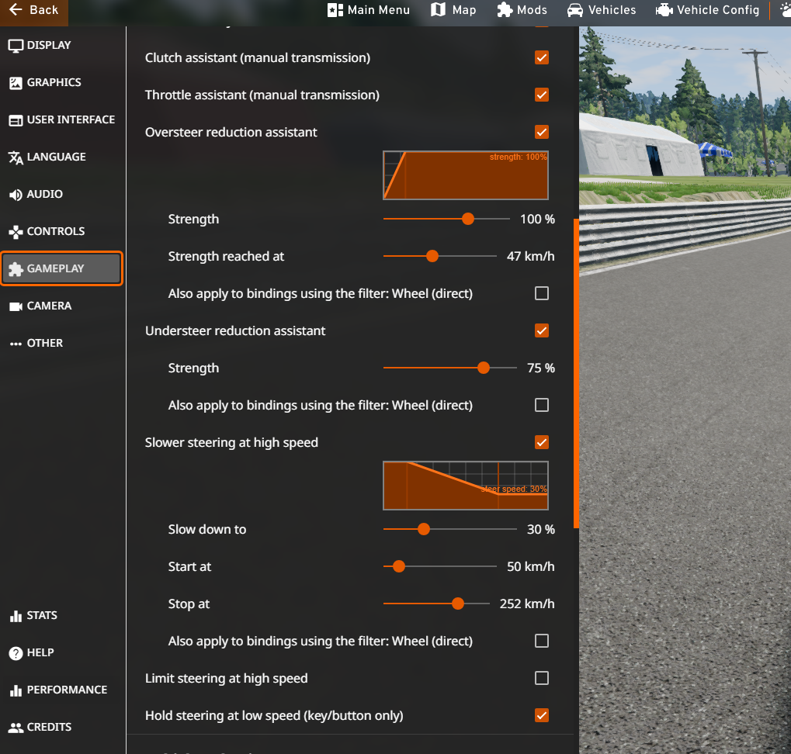
Task: Click the Display monitor icon
Action: click(16, 46)
